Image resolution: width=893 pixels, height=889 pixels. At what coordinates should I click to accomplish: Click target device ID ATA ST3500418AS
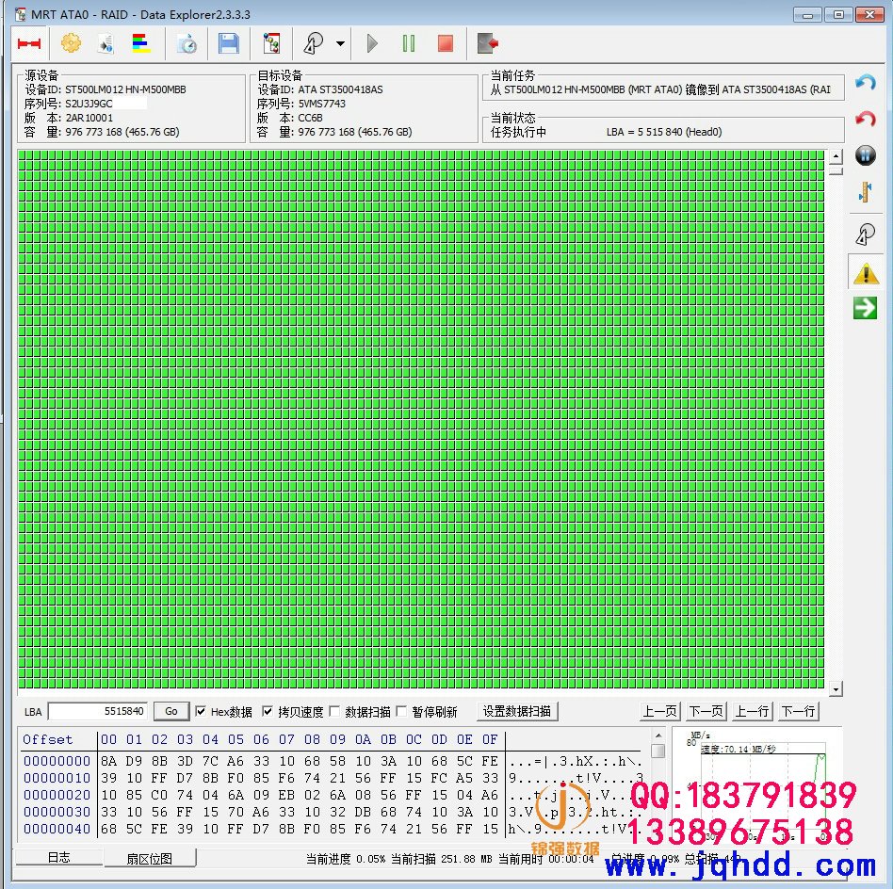(341, 89)
